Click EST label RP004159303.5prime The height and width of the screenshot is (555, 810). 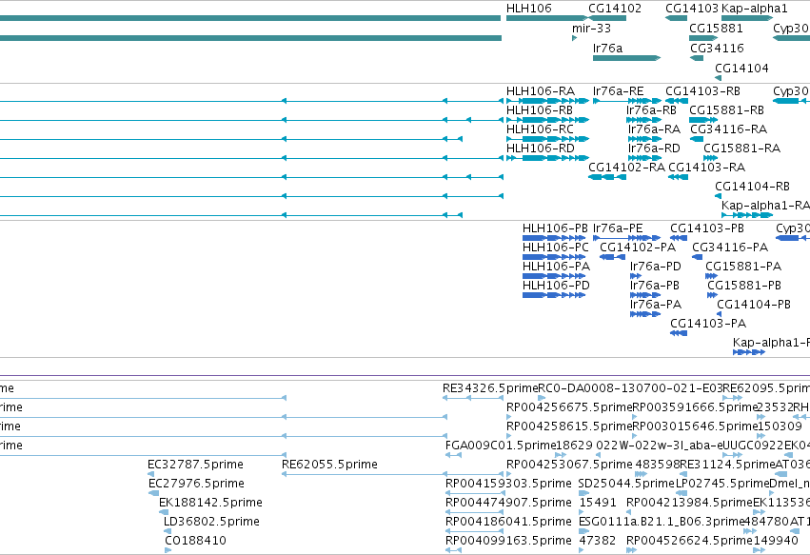[x=508, y=484]
